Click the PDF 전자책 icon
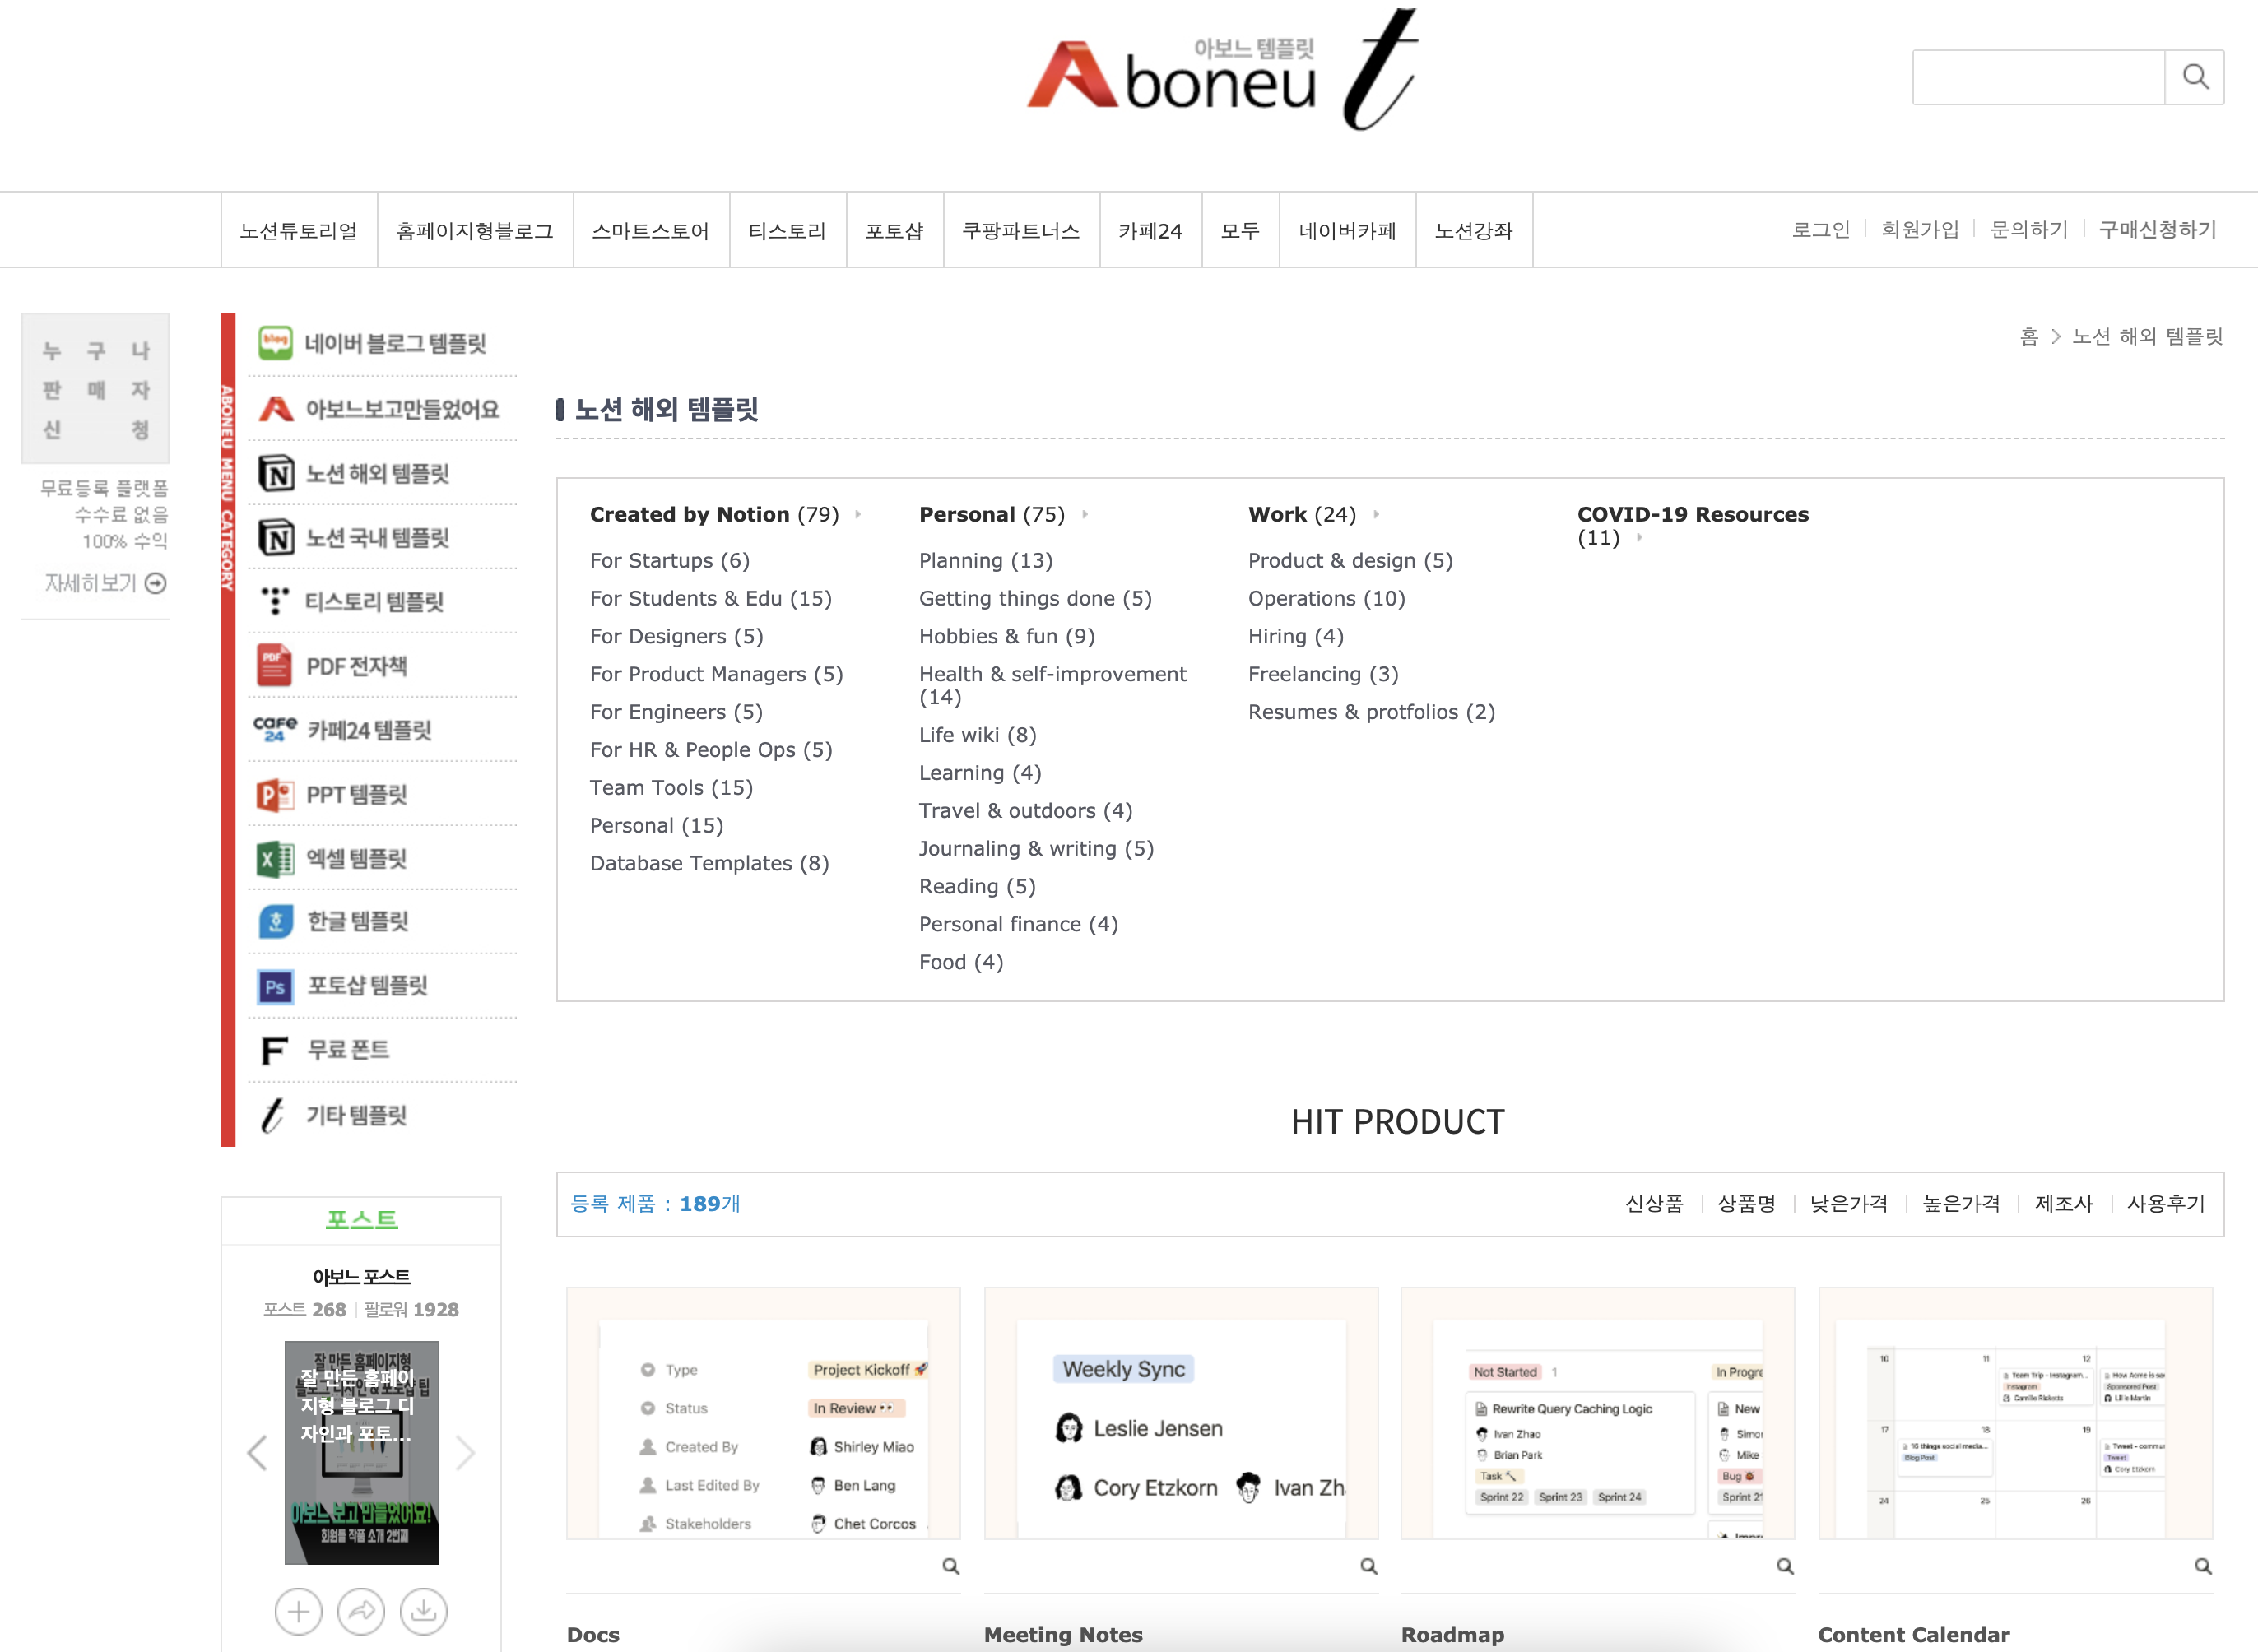The height and width of the screenshot is (1652, 2258). 274,665
